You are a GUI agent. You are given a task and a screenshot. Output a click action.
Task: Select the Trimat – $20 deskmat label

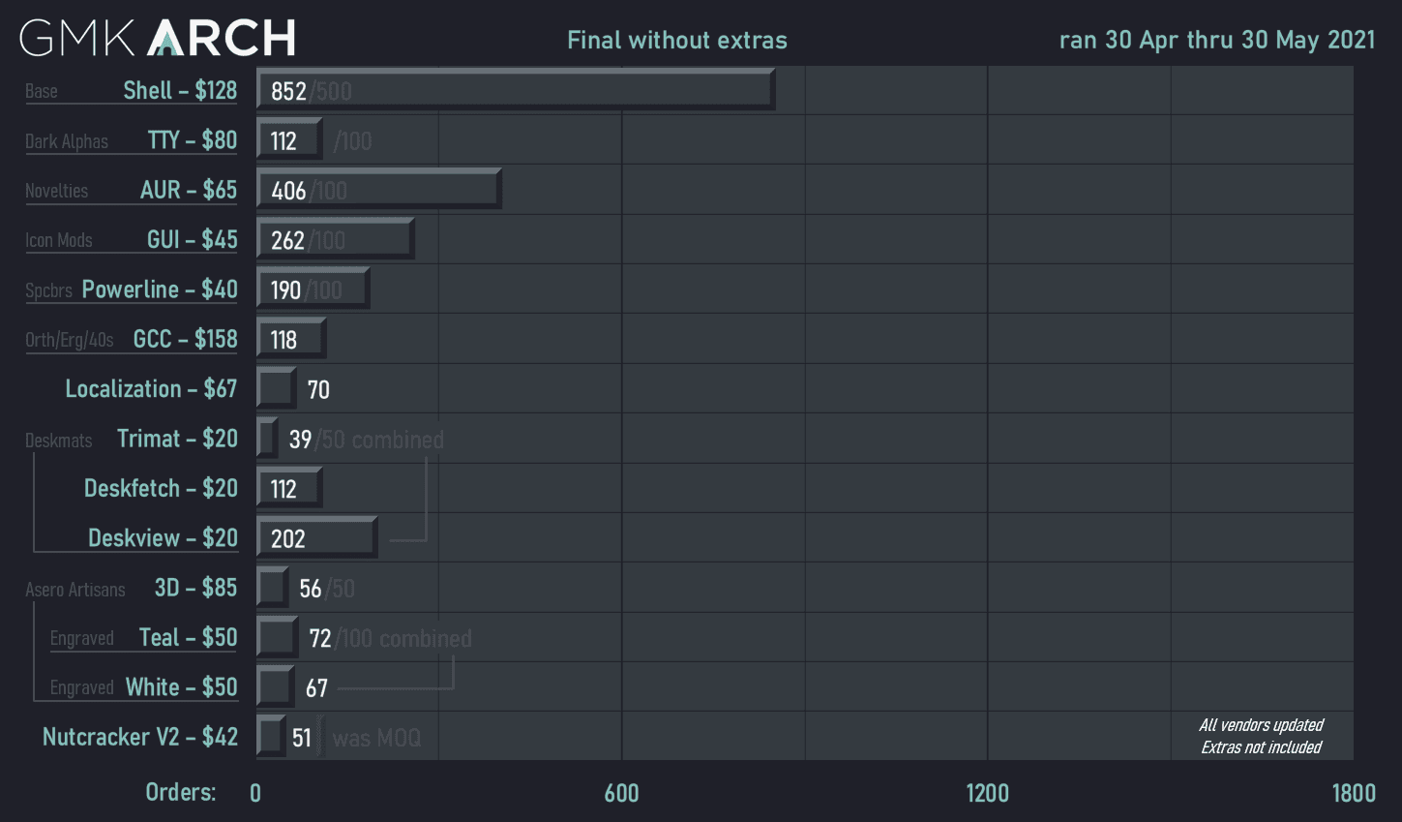pos(177,439)
